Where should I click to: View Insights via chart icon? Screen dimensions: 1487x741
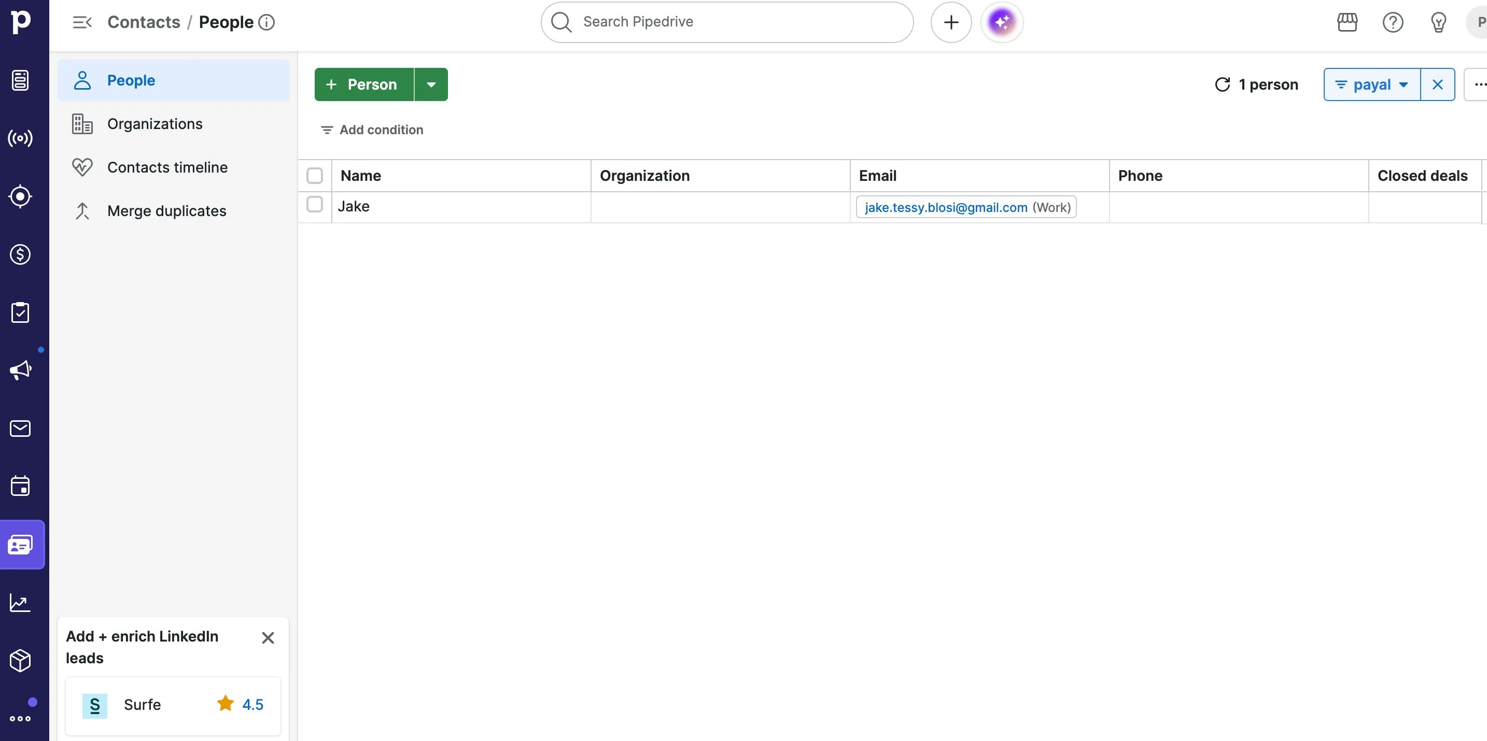[x=20, y=602]
